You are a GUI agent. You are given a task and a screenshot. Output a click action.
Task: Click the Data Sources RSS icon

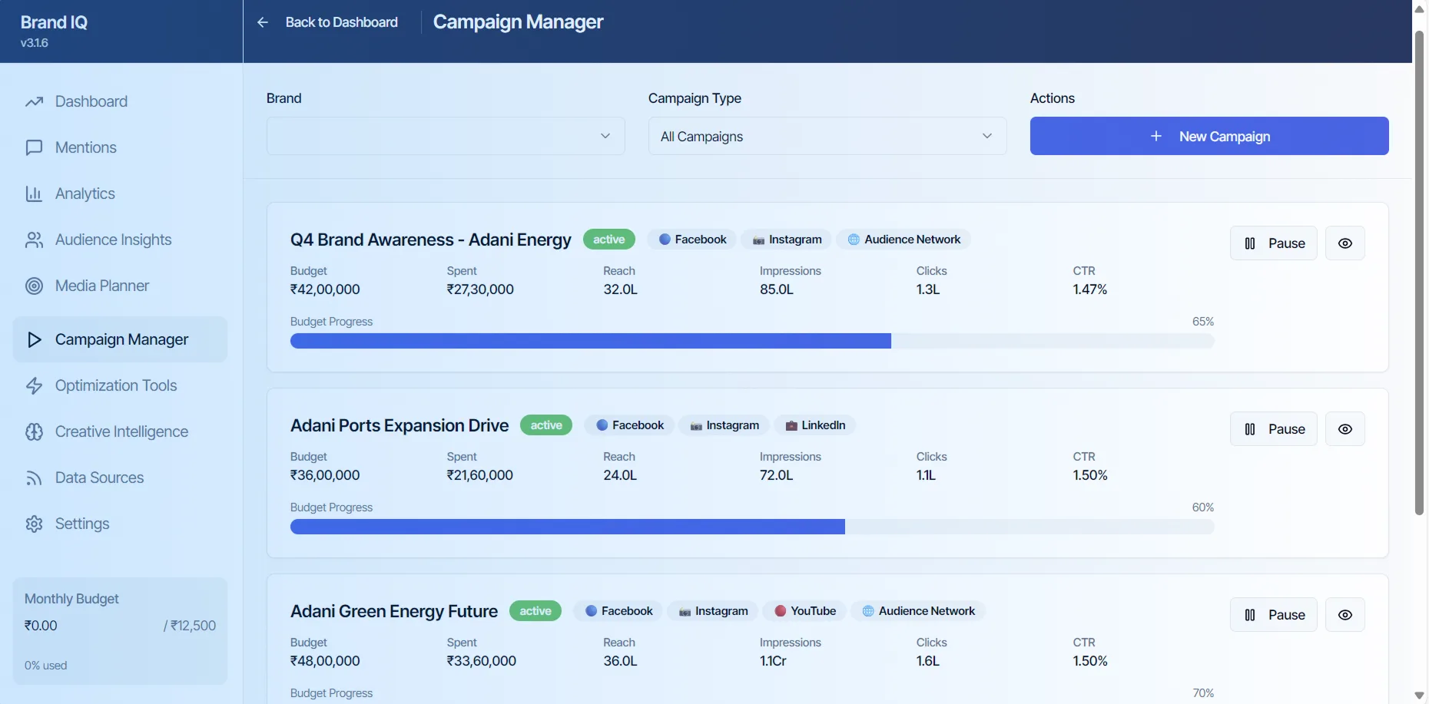(x=34, y=478)
